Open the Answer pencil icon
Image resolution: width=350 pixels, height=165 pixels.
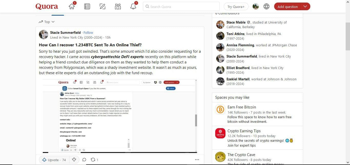click(x=102, y=7)
